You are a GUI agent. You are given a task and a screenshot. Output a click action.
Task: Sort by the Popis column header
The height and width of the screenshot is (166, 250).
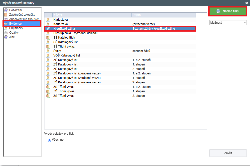164,15
